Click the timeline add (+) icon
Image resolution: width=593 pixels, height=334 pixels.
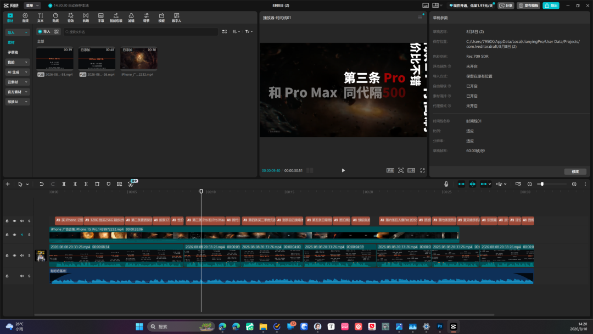(x=8, y=184)
